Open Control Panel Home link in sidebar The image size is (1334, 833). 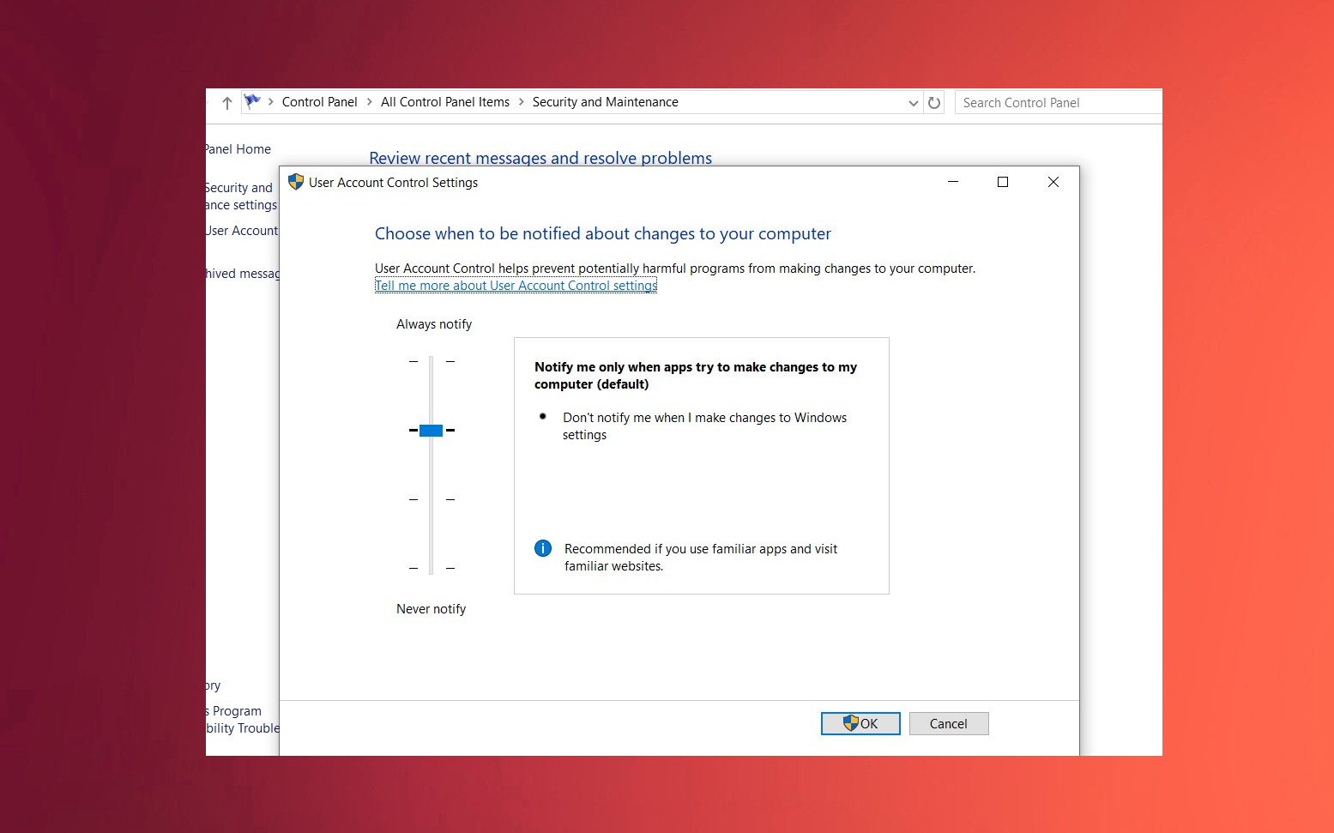pyautogui.click(x=238, y=149)
